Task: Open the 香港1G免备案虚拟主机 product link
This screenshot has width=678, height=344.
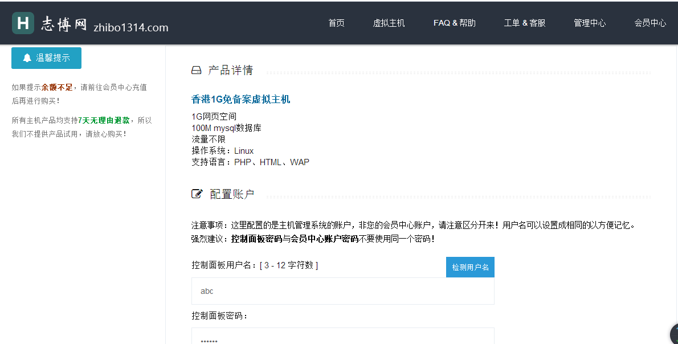Action: click(240, 100)
